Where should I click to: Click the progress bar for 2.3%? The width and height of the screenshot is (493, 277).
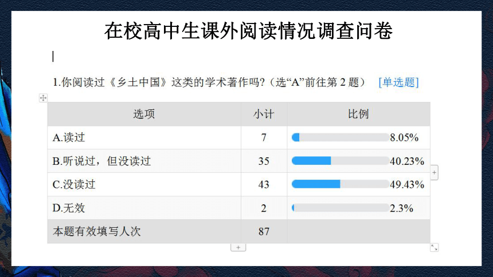tap(341, 208)
